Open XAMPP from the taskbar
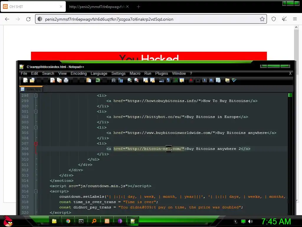Image resolution: width=302 pixels, height=227 pixels. 107,221
